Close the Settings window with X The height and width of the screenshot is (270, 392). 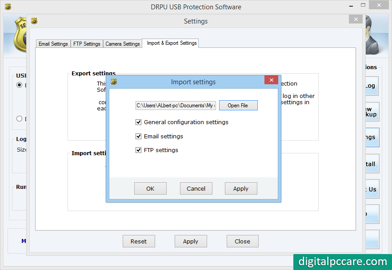[x=356, y=19]
